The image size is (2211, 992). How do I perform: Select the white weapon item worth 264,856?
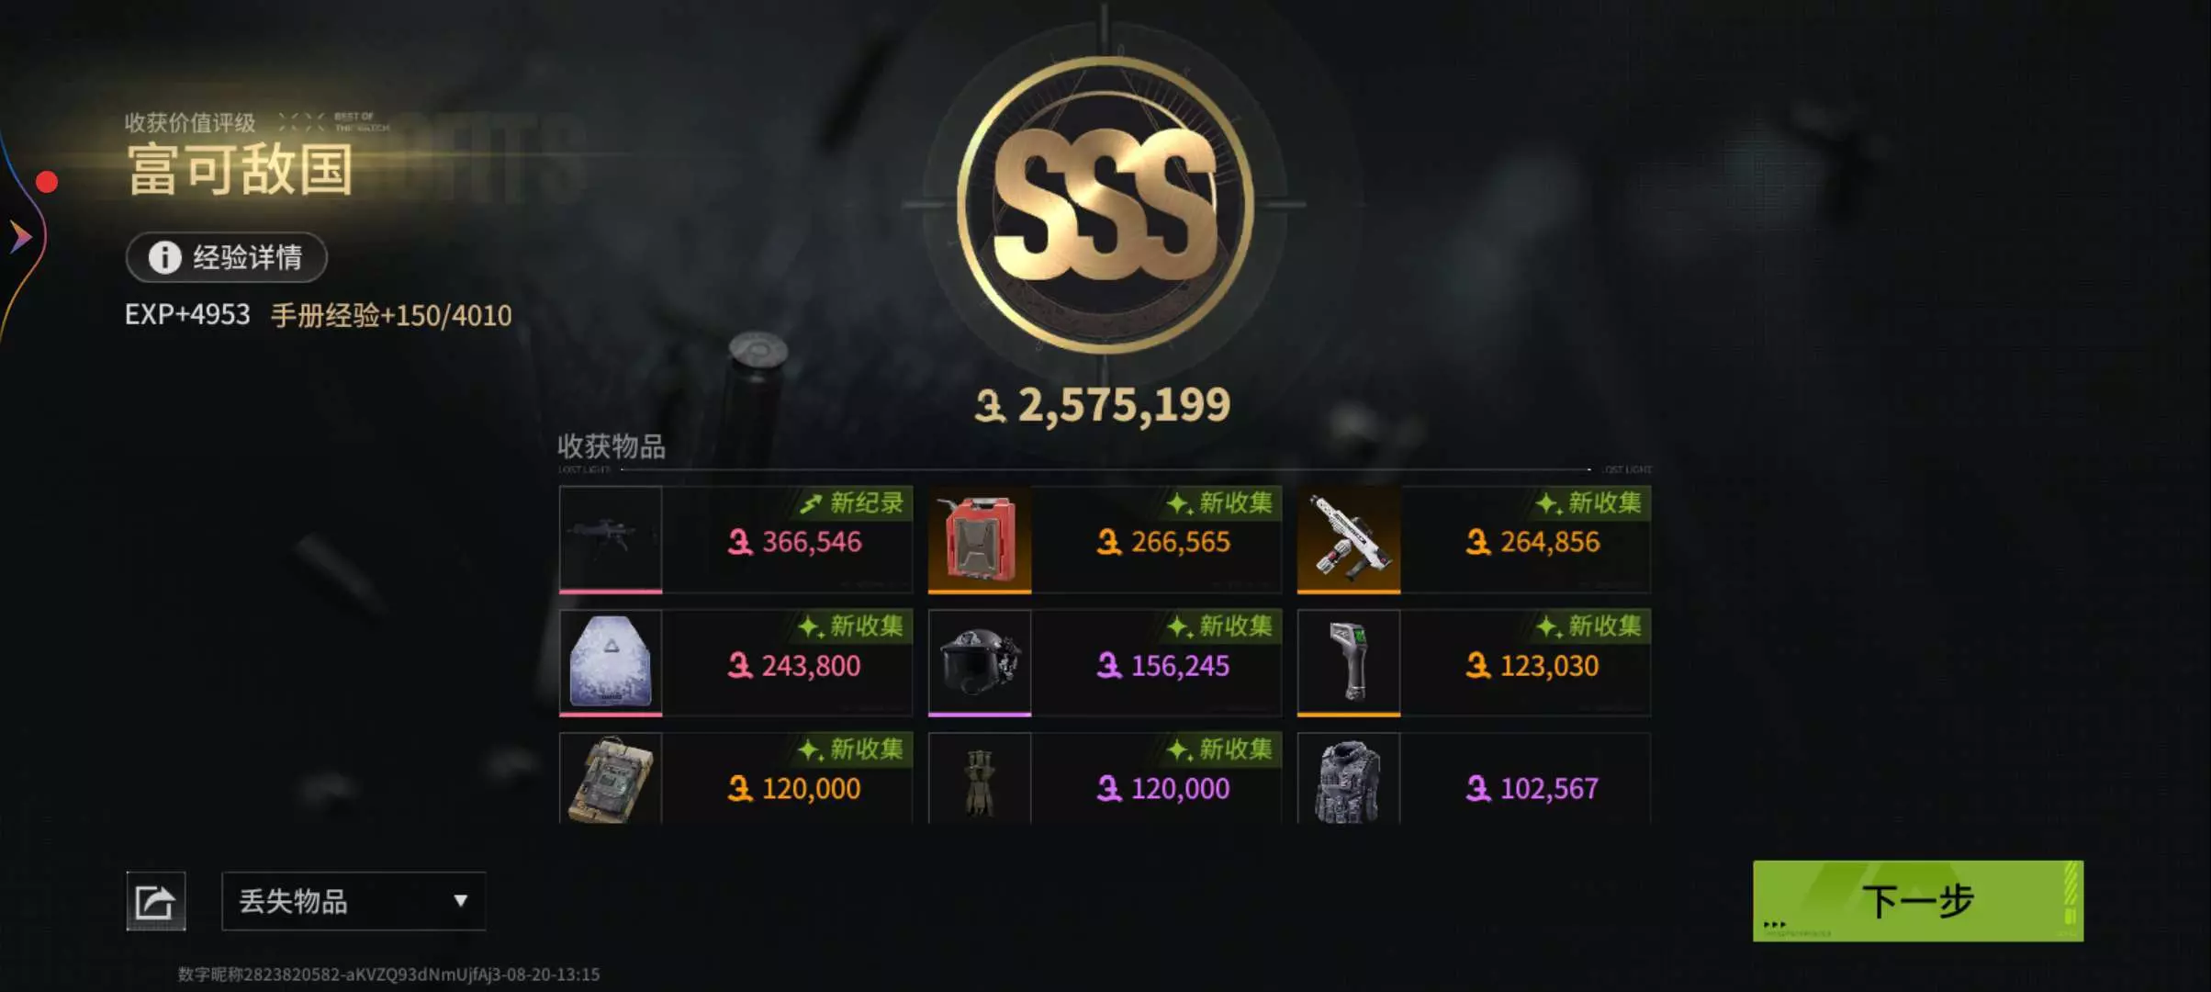1349,539
